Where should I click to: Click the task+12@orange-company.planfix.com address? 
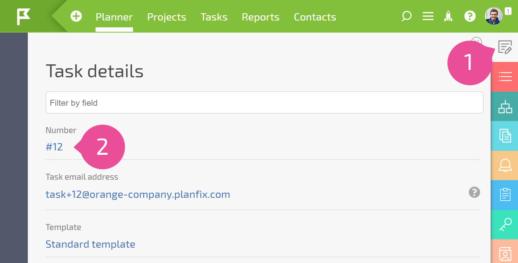[x=138, y=195]
